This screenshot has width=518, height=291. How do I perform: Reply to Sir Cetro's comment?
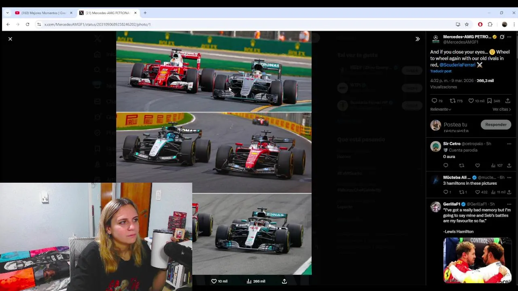[446, 165]
